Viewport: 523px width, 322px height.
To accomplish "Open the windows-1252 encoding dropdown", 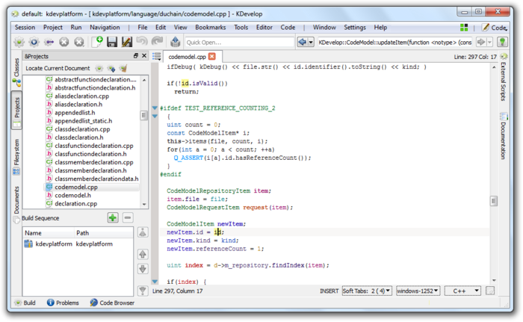I will (x=417, y=290).
